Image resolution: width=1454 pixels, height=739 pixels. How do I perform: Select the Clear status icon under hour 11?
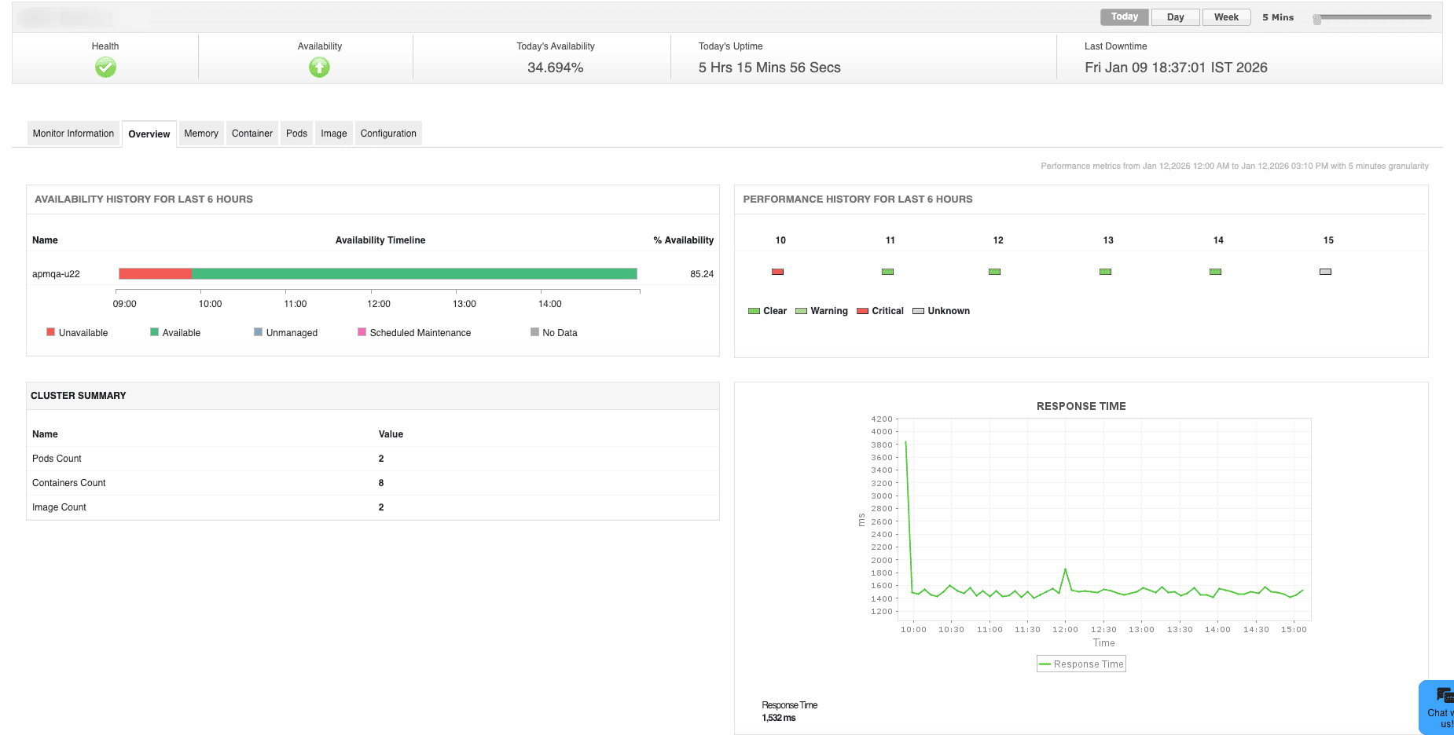click(x=887, y=271)
